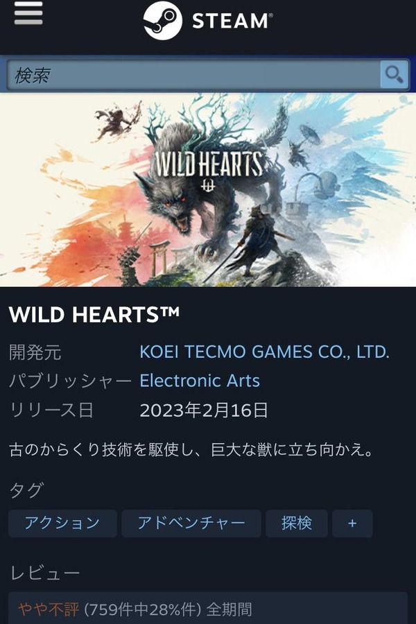Expand more tags with the + button
The height and width of the screenshot is (624, 416).
tap(352, 523)
